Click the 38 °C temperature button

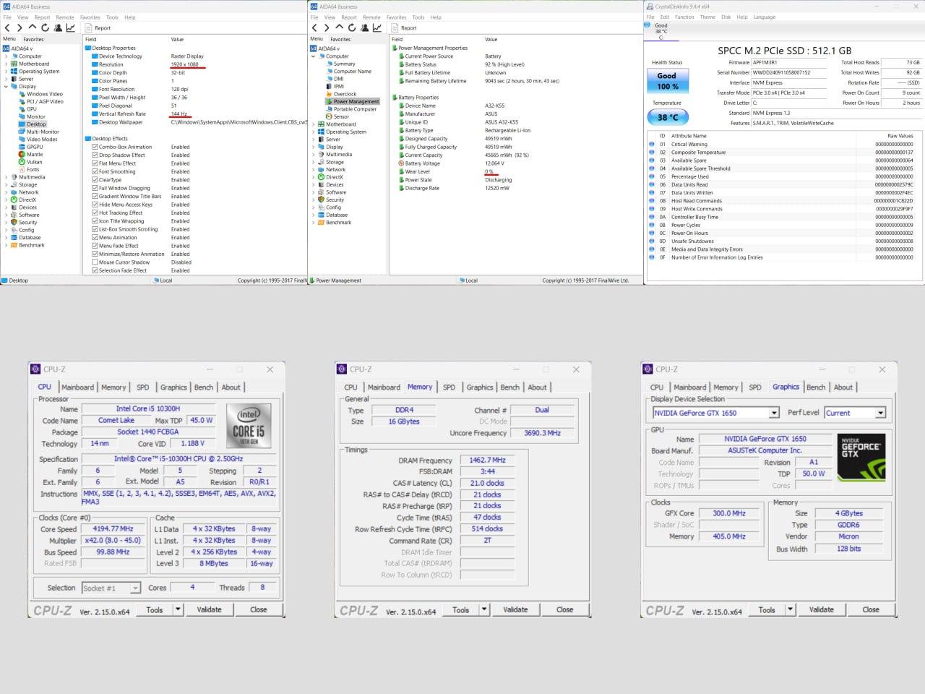pyautogui.click(x=667, y=117)
